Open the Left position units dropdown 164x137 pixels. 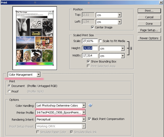[x=119, y=22]
